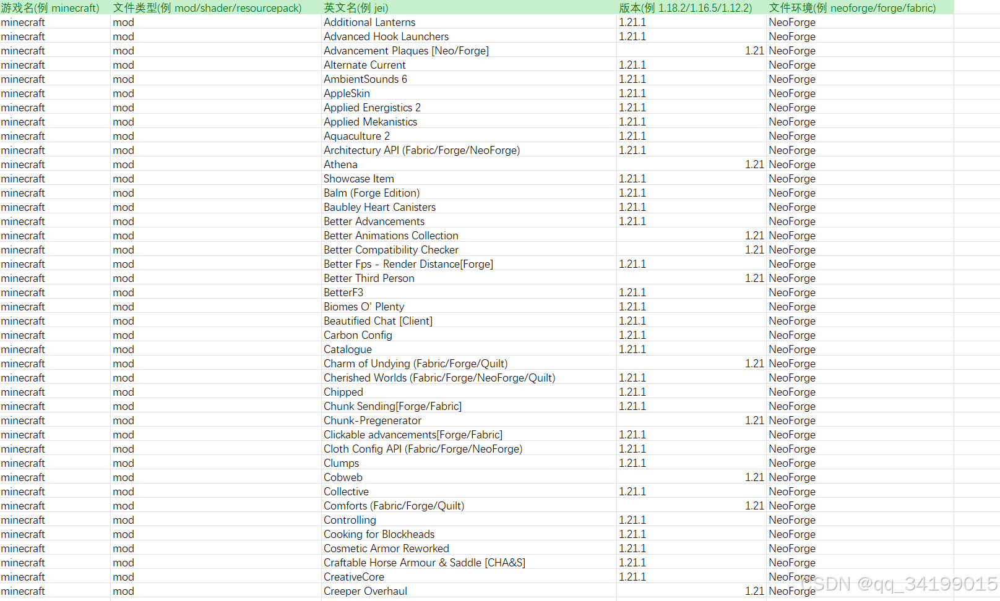Screen dimensions: 1000x601
Task: Select 'mod' in the BetterF3 row
Action: point(216,292)
